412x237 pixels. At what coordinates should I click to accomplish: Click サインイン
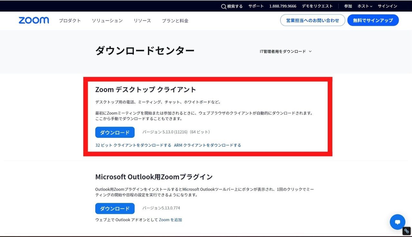point(388,6)
